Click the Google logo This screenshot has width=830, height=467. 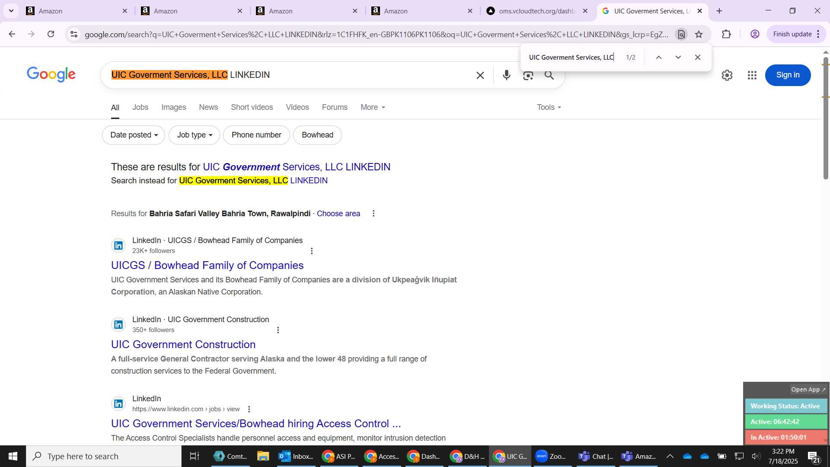coord(51,75)
